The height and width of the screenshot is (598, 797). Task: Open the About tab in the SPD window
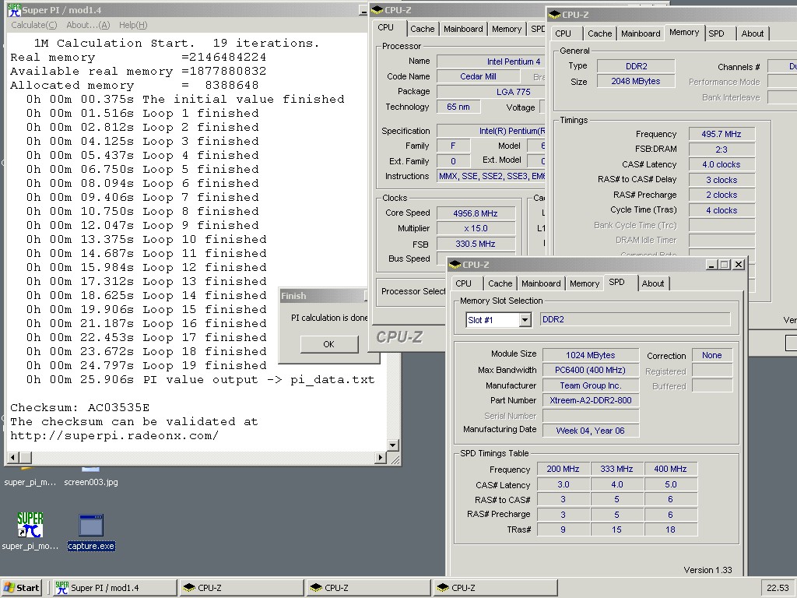[653, 283]
